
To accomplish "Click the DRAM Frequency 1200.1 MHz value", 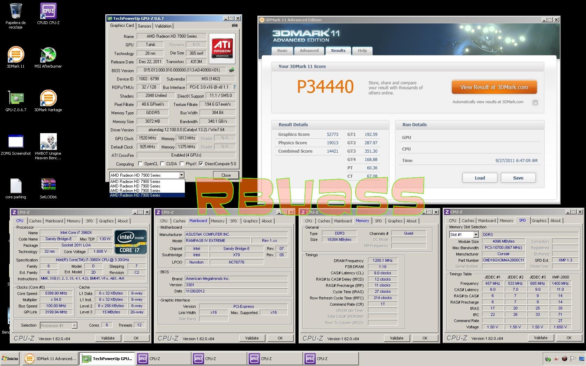I will click(383, 260).
